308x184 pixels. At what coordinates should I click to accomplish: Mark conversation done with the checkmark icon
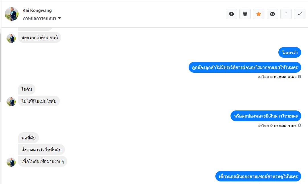coord(300,14)
